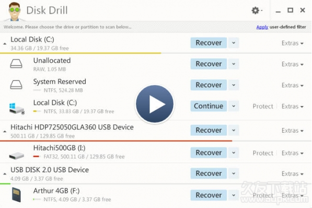This screenshot has height=208, width=312.
Task: Click the '34.36 GB / 19.37 GB free' text
Action: pos(40,49)
